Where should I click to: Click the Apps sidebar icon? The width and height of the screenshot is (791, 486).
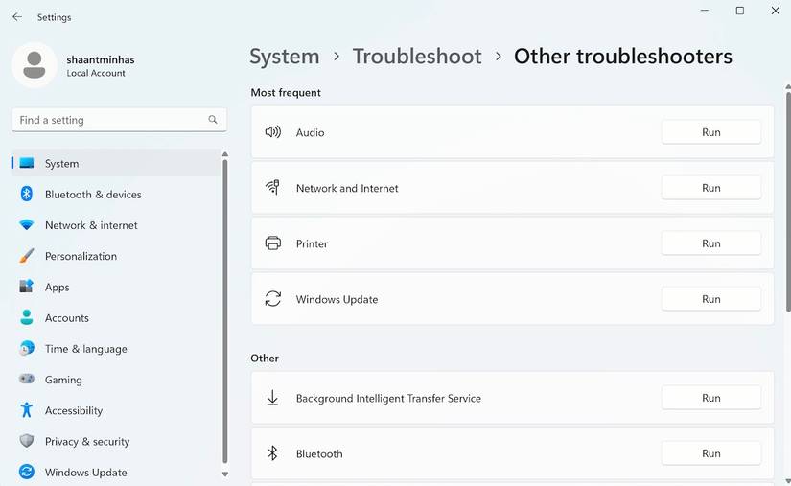[x=27, y=287]
